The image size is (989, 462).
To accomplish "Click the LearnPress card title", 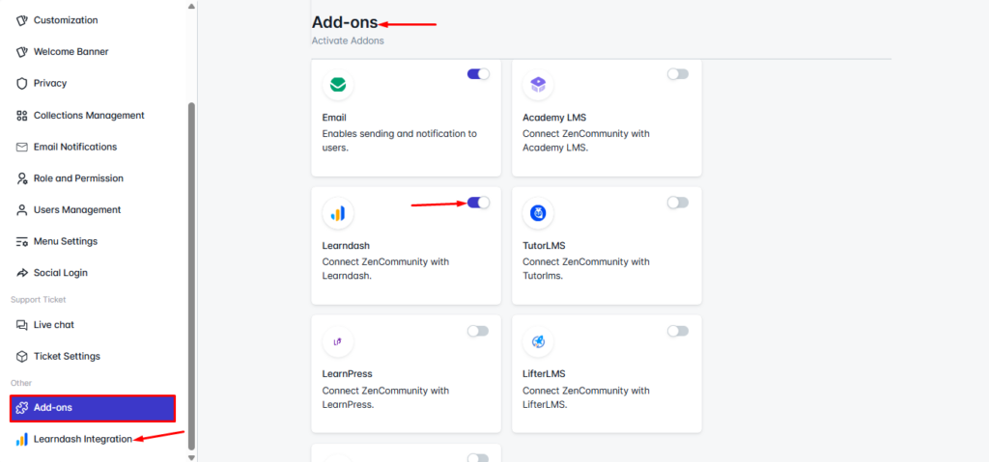I will click(347, 374).
